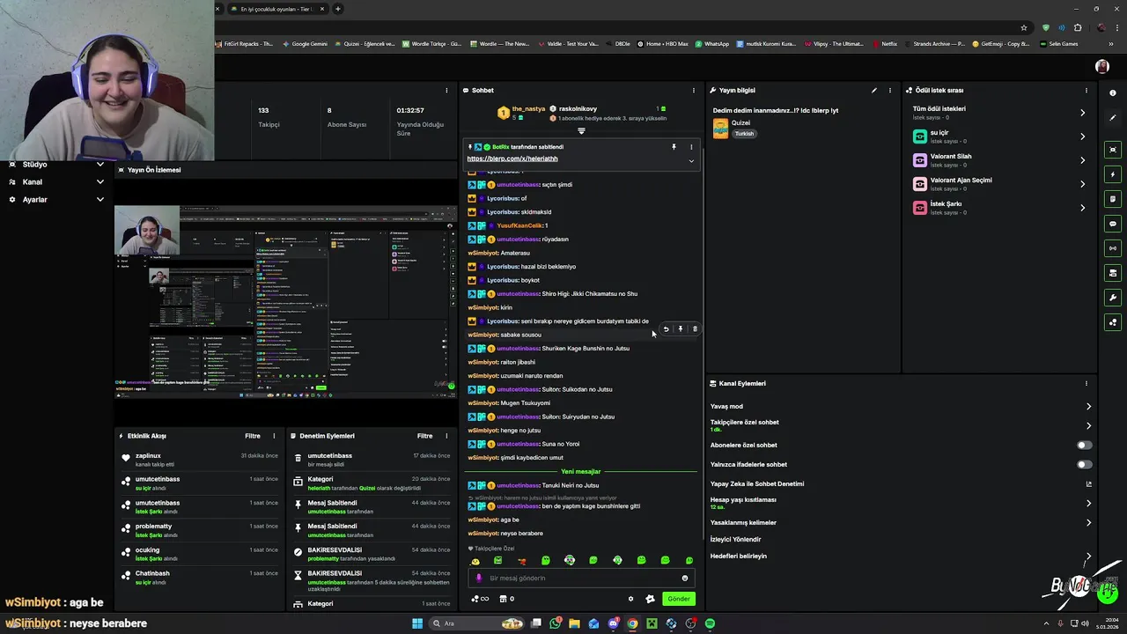Click Filtre in Etkinlik Akışı panel
The height and width of the screenshot is (634, 1127).
click(x=253, y=436)
